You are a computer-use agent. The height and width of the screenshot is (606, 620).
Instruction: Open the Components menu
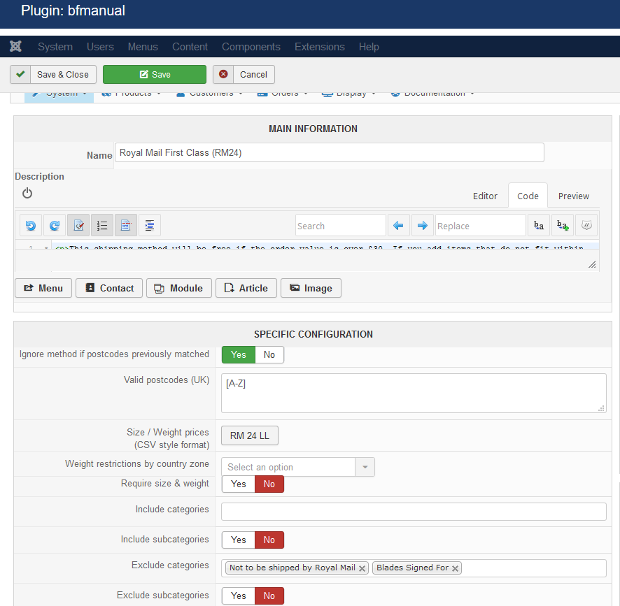click(251, 47)
